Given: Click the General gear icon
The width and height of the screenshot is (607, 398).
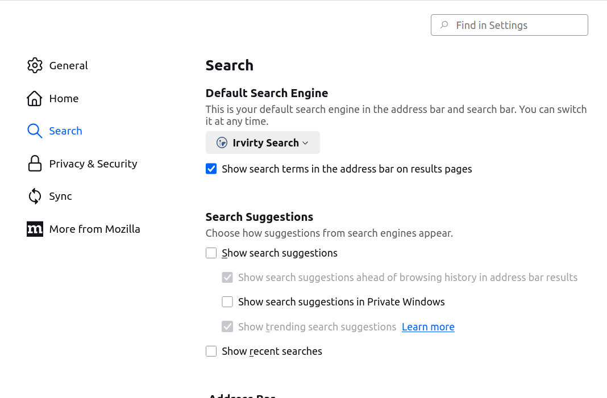Looking at the screenshot, I should coord(35,65).
